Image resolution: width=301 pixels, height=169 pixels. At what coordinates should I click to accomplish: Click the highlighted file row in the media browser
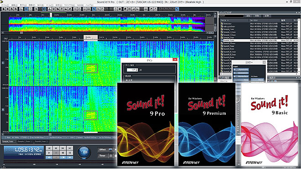(259, 41)
